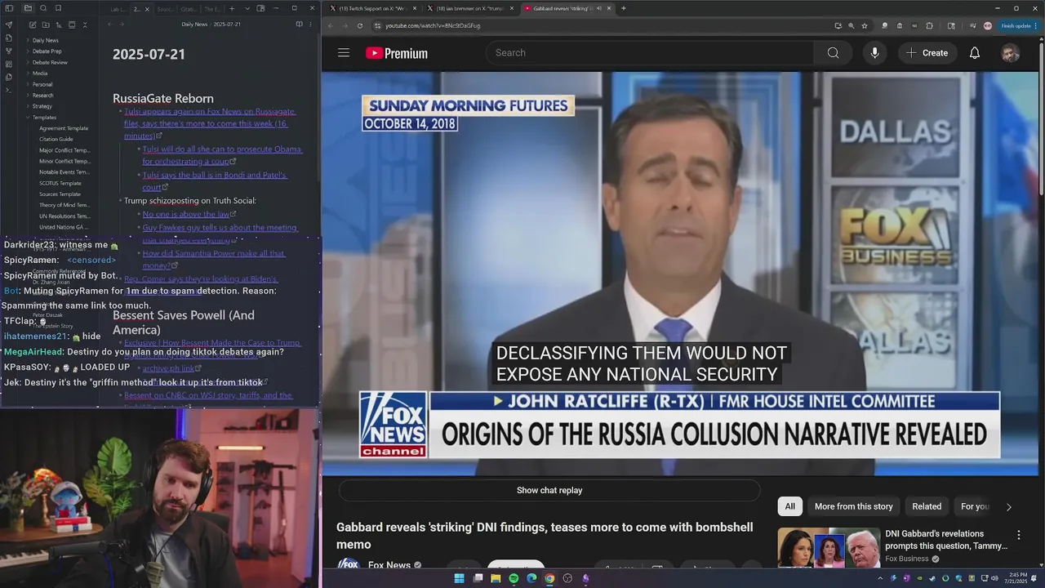Viewport: 1045px width, 588px height.
Task: Open YouTube notifications bell
Action: click(x=974, y=53)
